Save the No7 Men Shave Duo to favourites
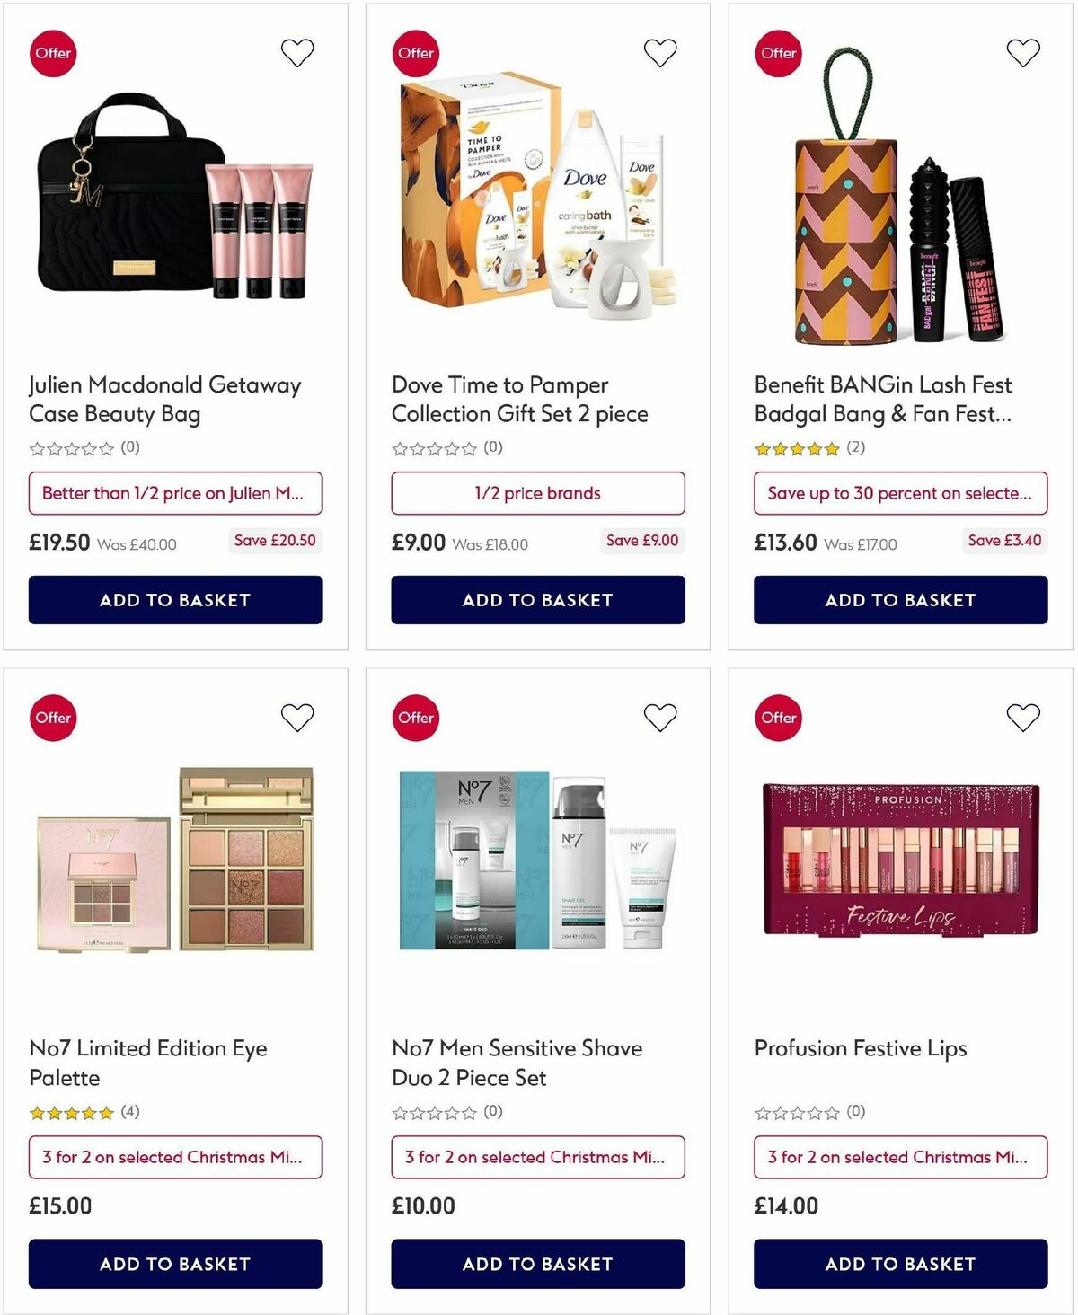The height and width of the screenshot is (1315, 1078). pyautogui.click(x=660, y=717)
